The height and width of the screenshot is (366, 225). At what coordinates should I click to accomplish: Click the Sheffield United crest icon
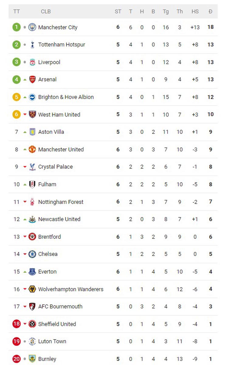(x=32, y=324)
